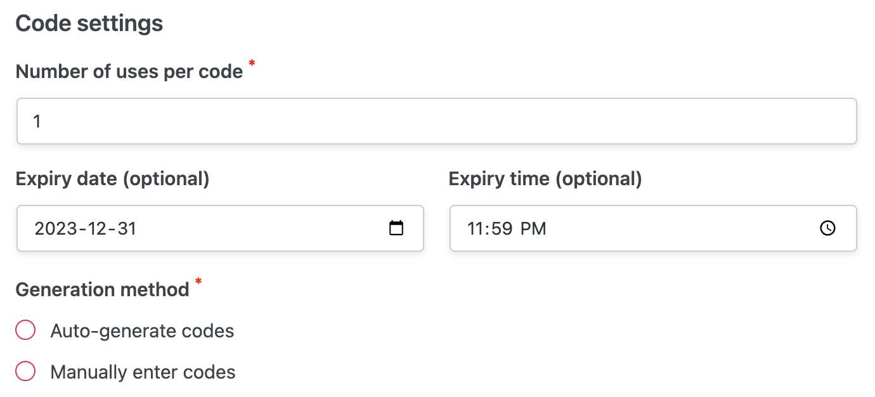The width and height of the screenshot is (875, 397).
Task: Open the clock picker in Expiry time
Action: point(828,228)
